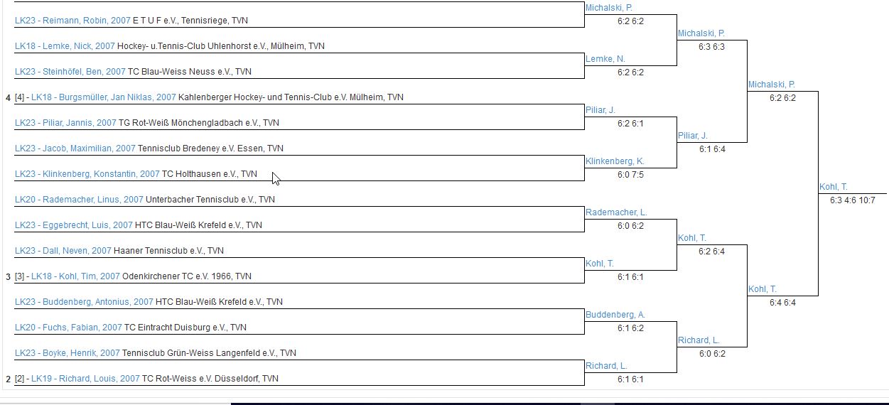
Task: Click the Boyke, Henrik 2007 link
Action: pyautogui.click(x=67, y=353)
